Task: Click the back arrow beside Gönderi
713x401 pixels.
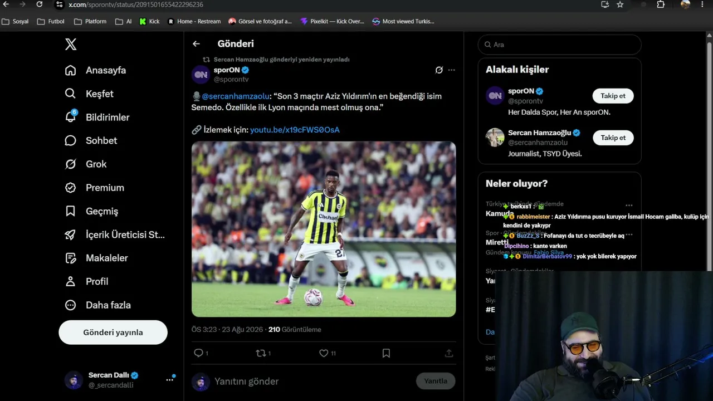Action: click(196, 43)
